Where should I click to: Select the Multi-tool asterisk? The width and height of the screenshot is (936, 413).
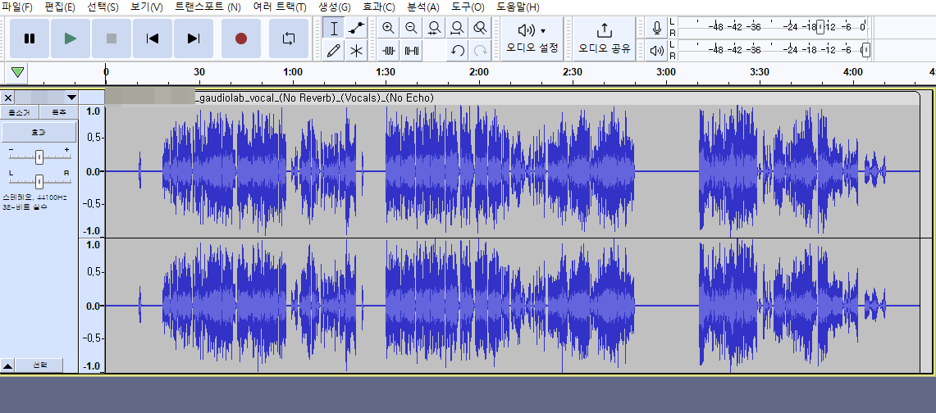point(356,51)
